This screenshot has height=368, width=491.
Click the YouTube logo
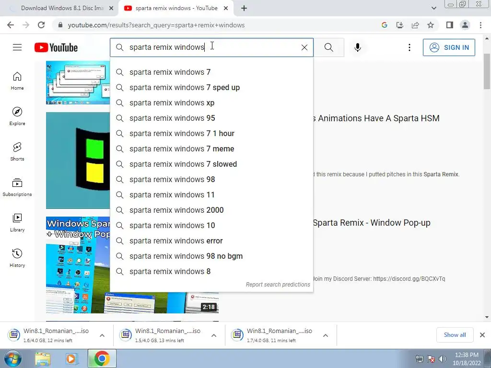pos(56,47)
